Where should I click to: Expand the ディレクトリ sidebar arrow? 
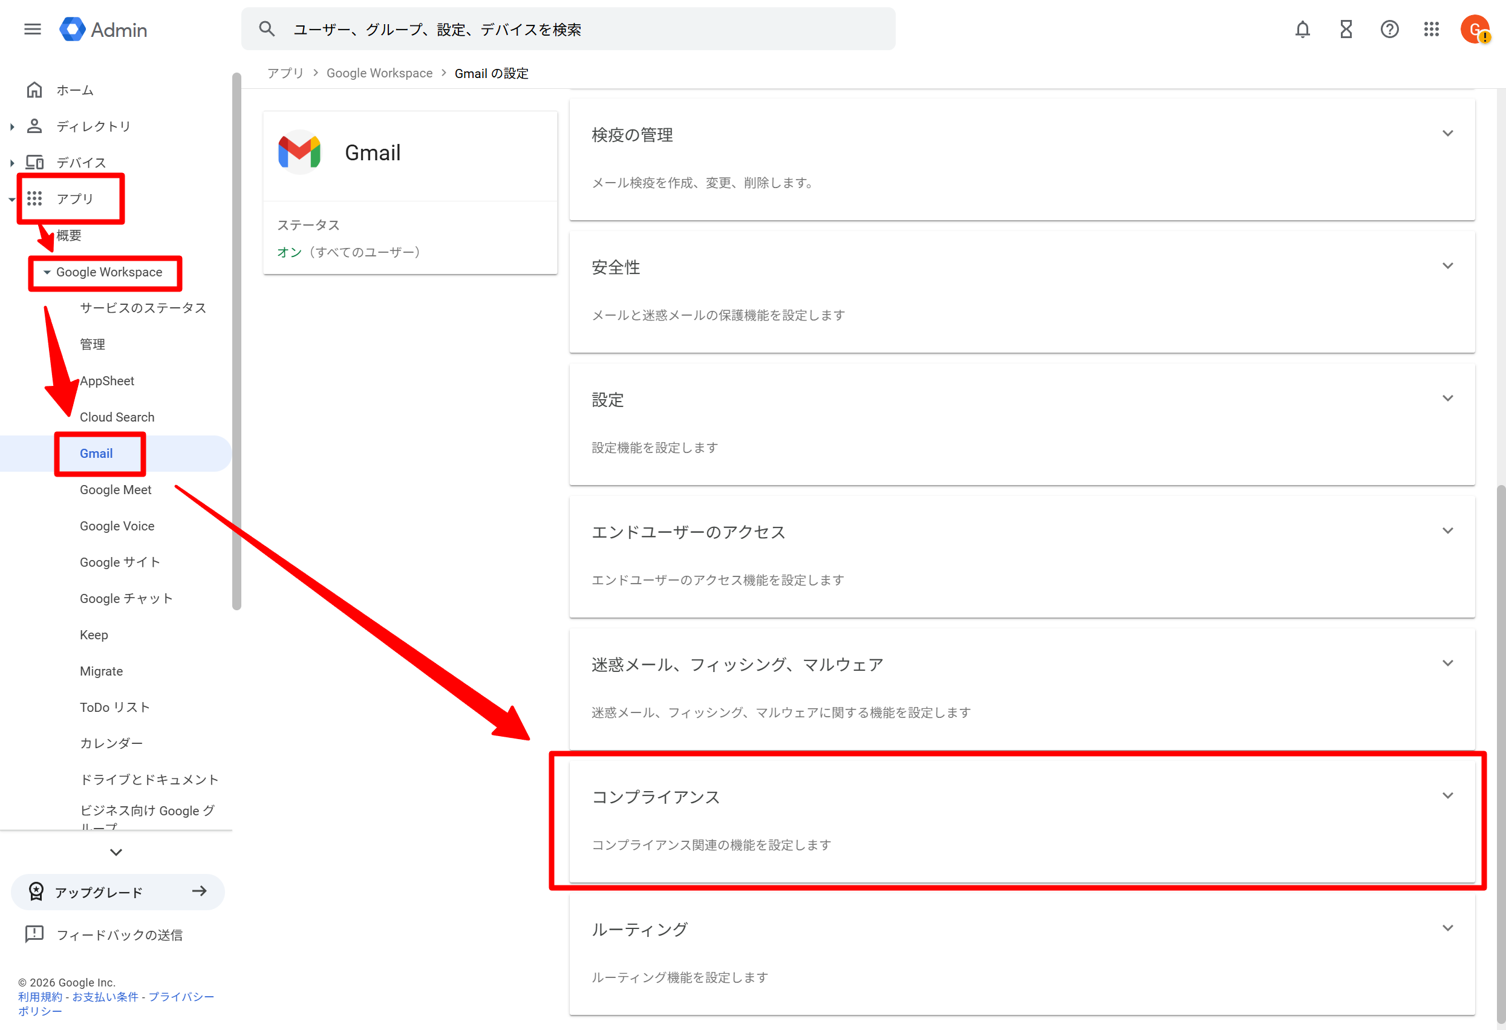pyautogui.click(x=12, y=127)
